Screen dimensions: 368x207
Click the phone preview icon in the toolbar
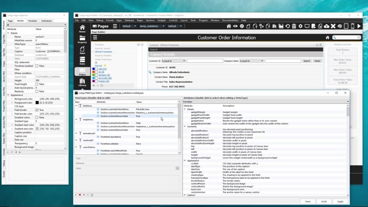coord(352,26)
